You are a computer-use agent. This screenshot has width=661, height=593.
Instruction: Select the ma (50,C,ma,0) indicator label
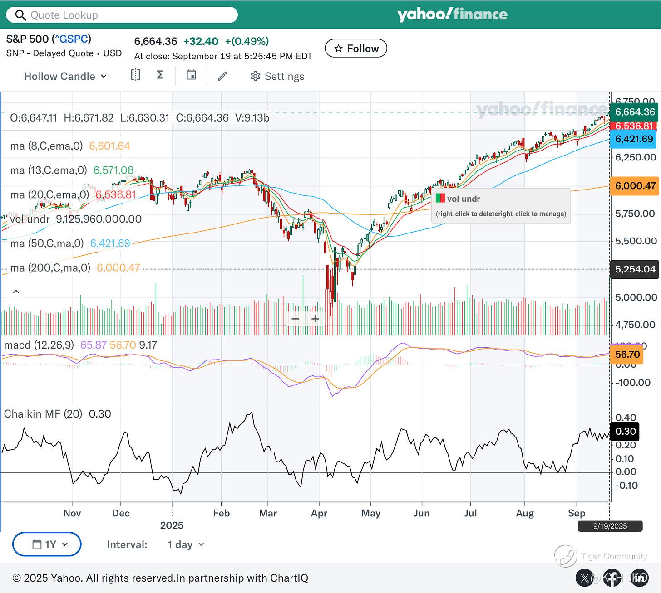47,243
